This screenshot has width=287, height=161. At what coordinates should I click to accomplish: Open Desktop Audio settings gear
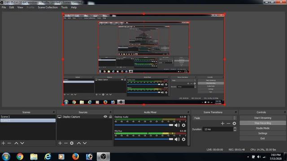pos(183,125)
